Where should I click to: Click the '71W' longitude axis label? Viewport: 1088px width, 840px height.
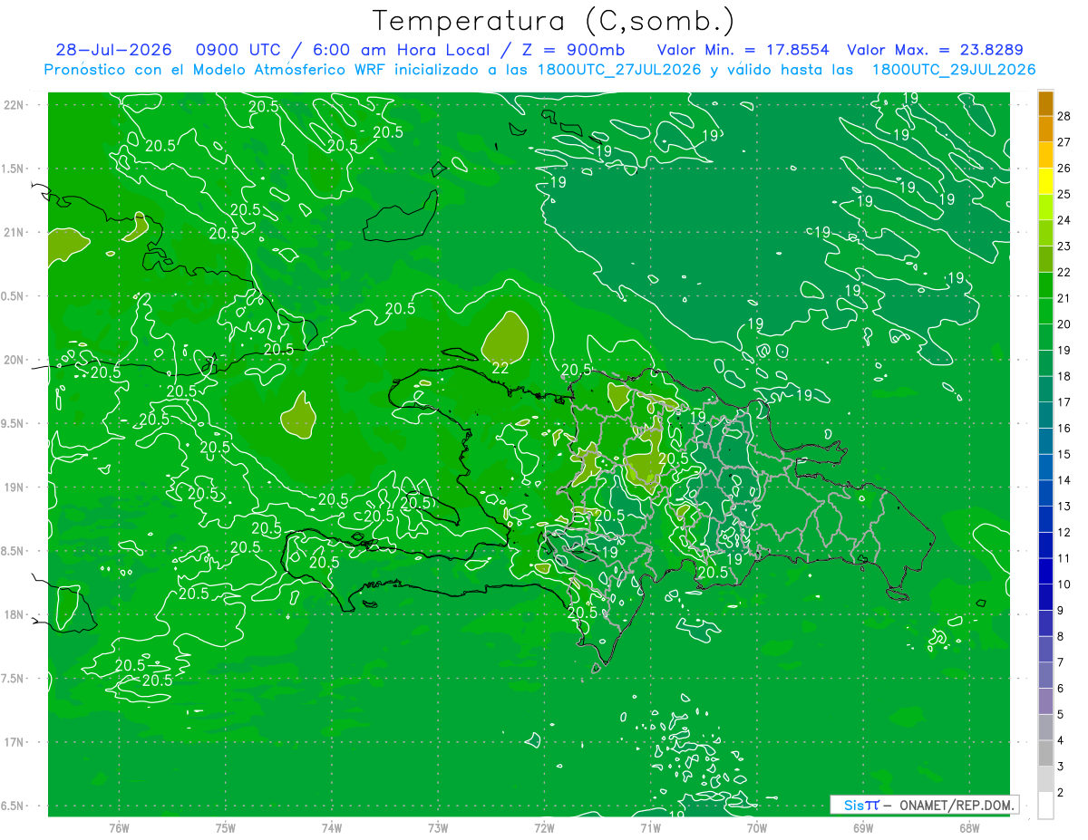pos(650,827)
